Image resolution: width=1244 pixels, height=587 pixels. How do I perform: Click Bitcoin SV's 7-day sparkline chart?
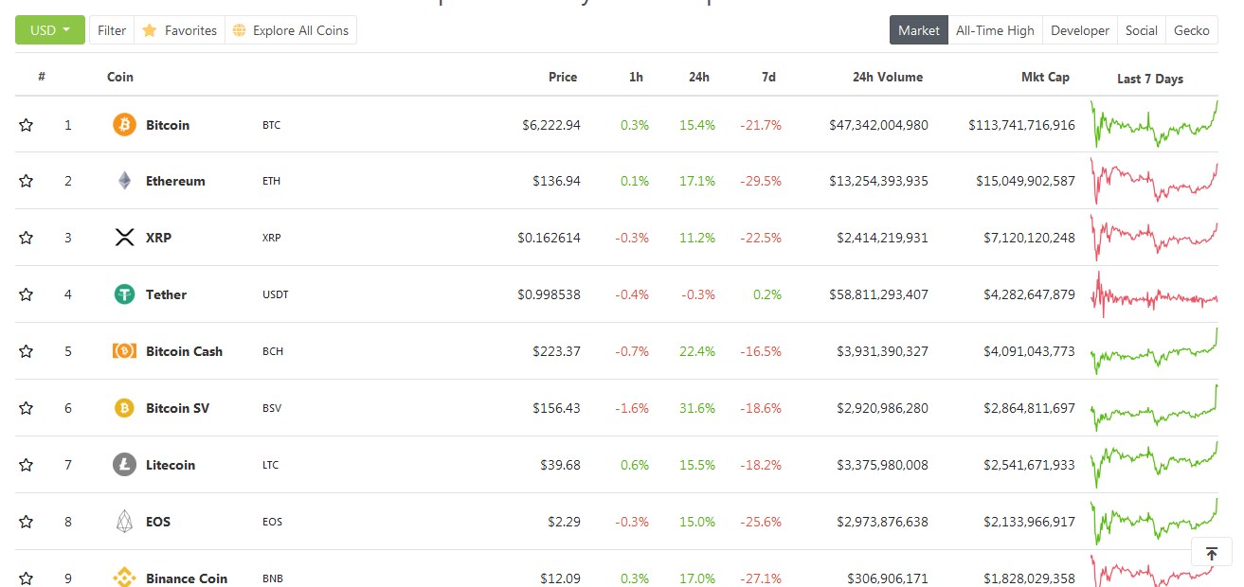click(x=1154, y=408)
